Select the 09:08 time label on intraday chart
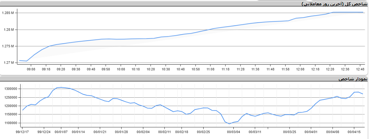369x139 pixels. tap(31, 69)
